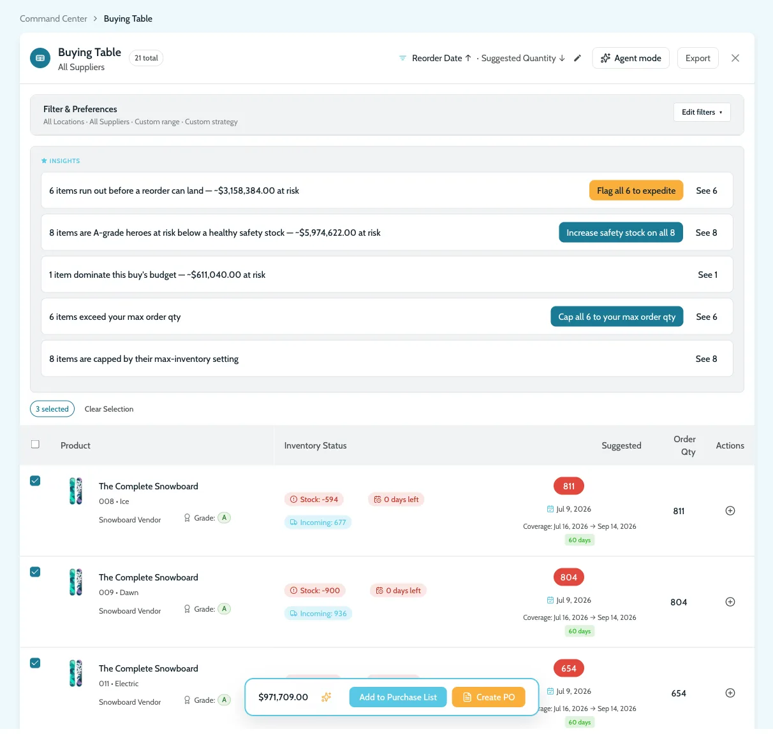The width and height of the screenshot is (773, 734).
Task: Click See 8 for max-inventory insight
Action: [706, 359]
